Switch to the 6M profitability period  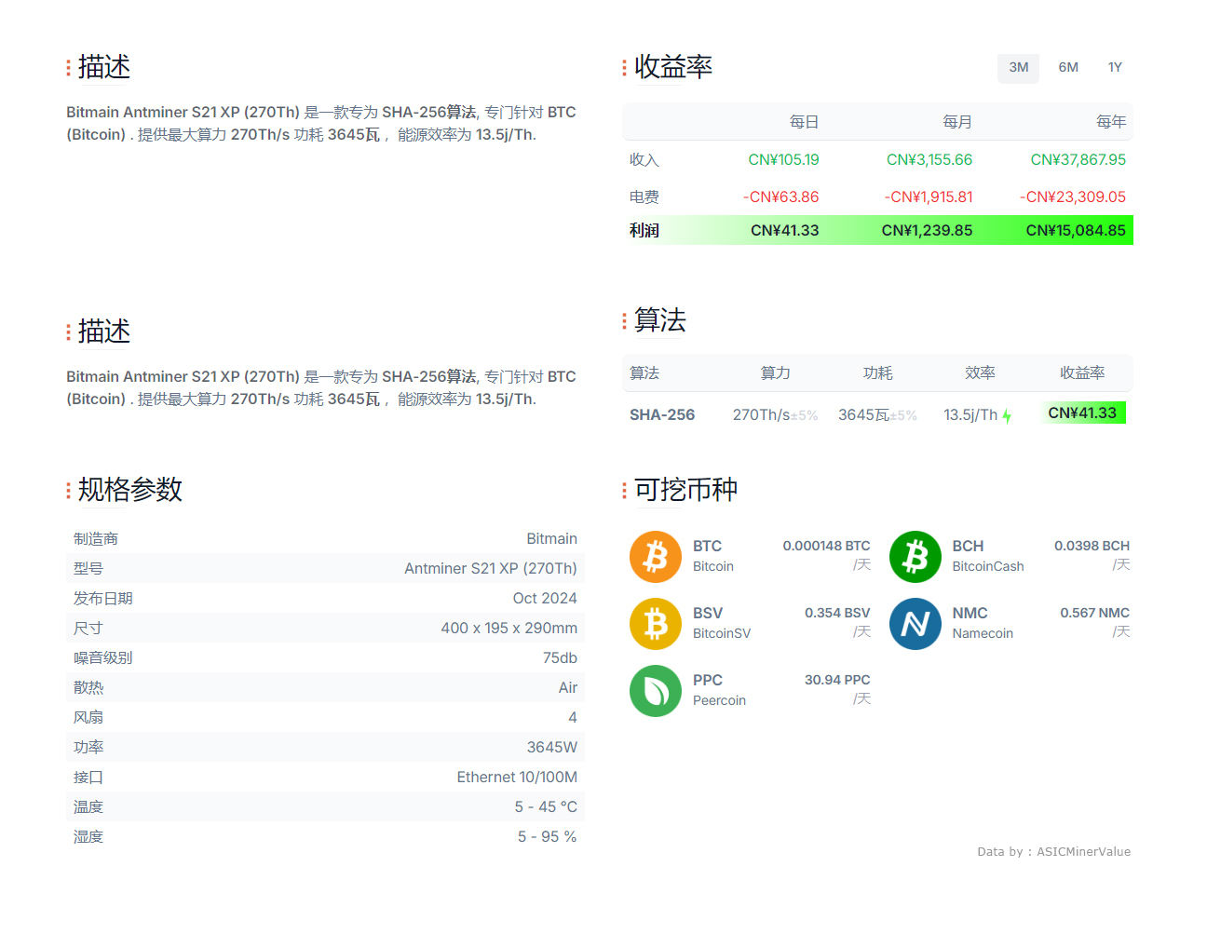(x=1068, y=68)
